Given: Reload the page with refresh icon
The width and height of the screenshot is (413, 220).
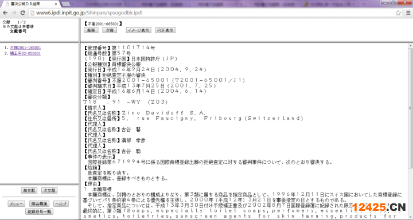Looking at the screenshot, I should [22, 13].
